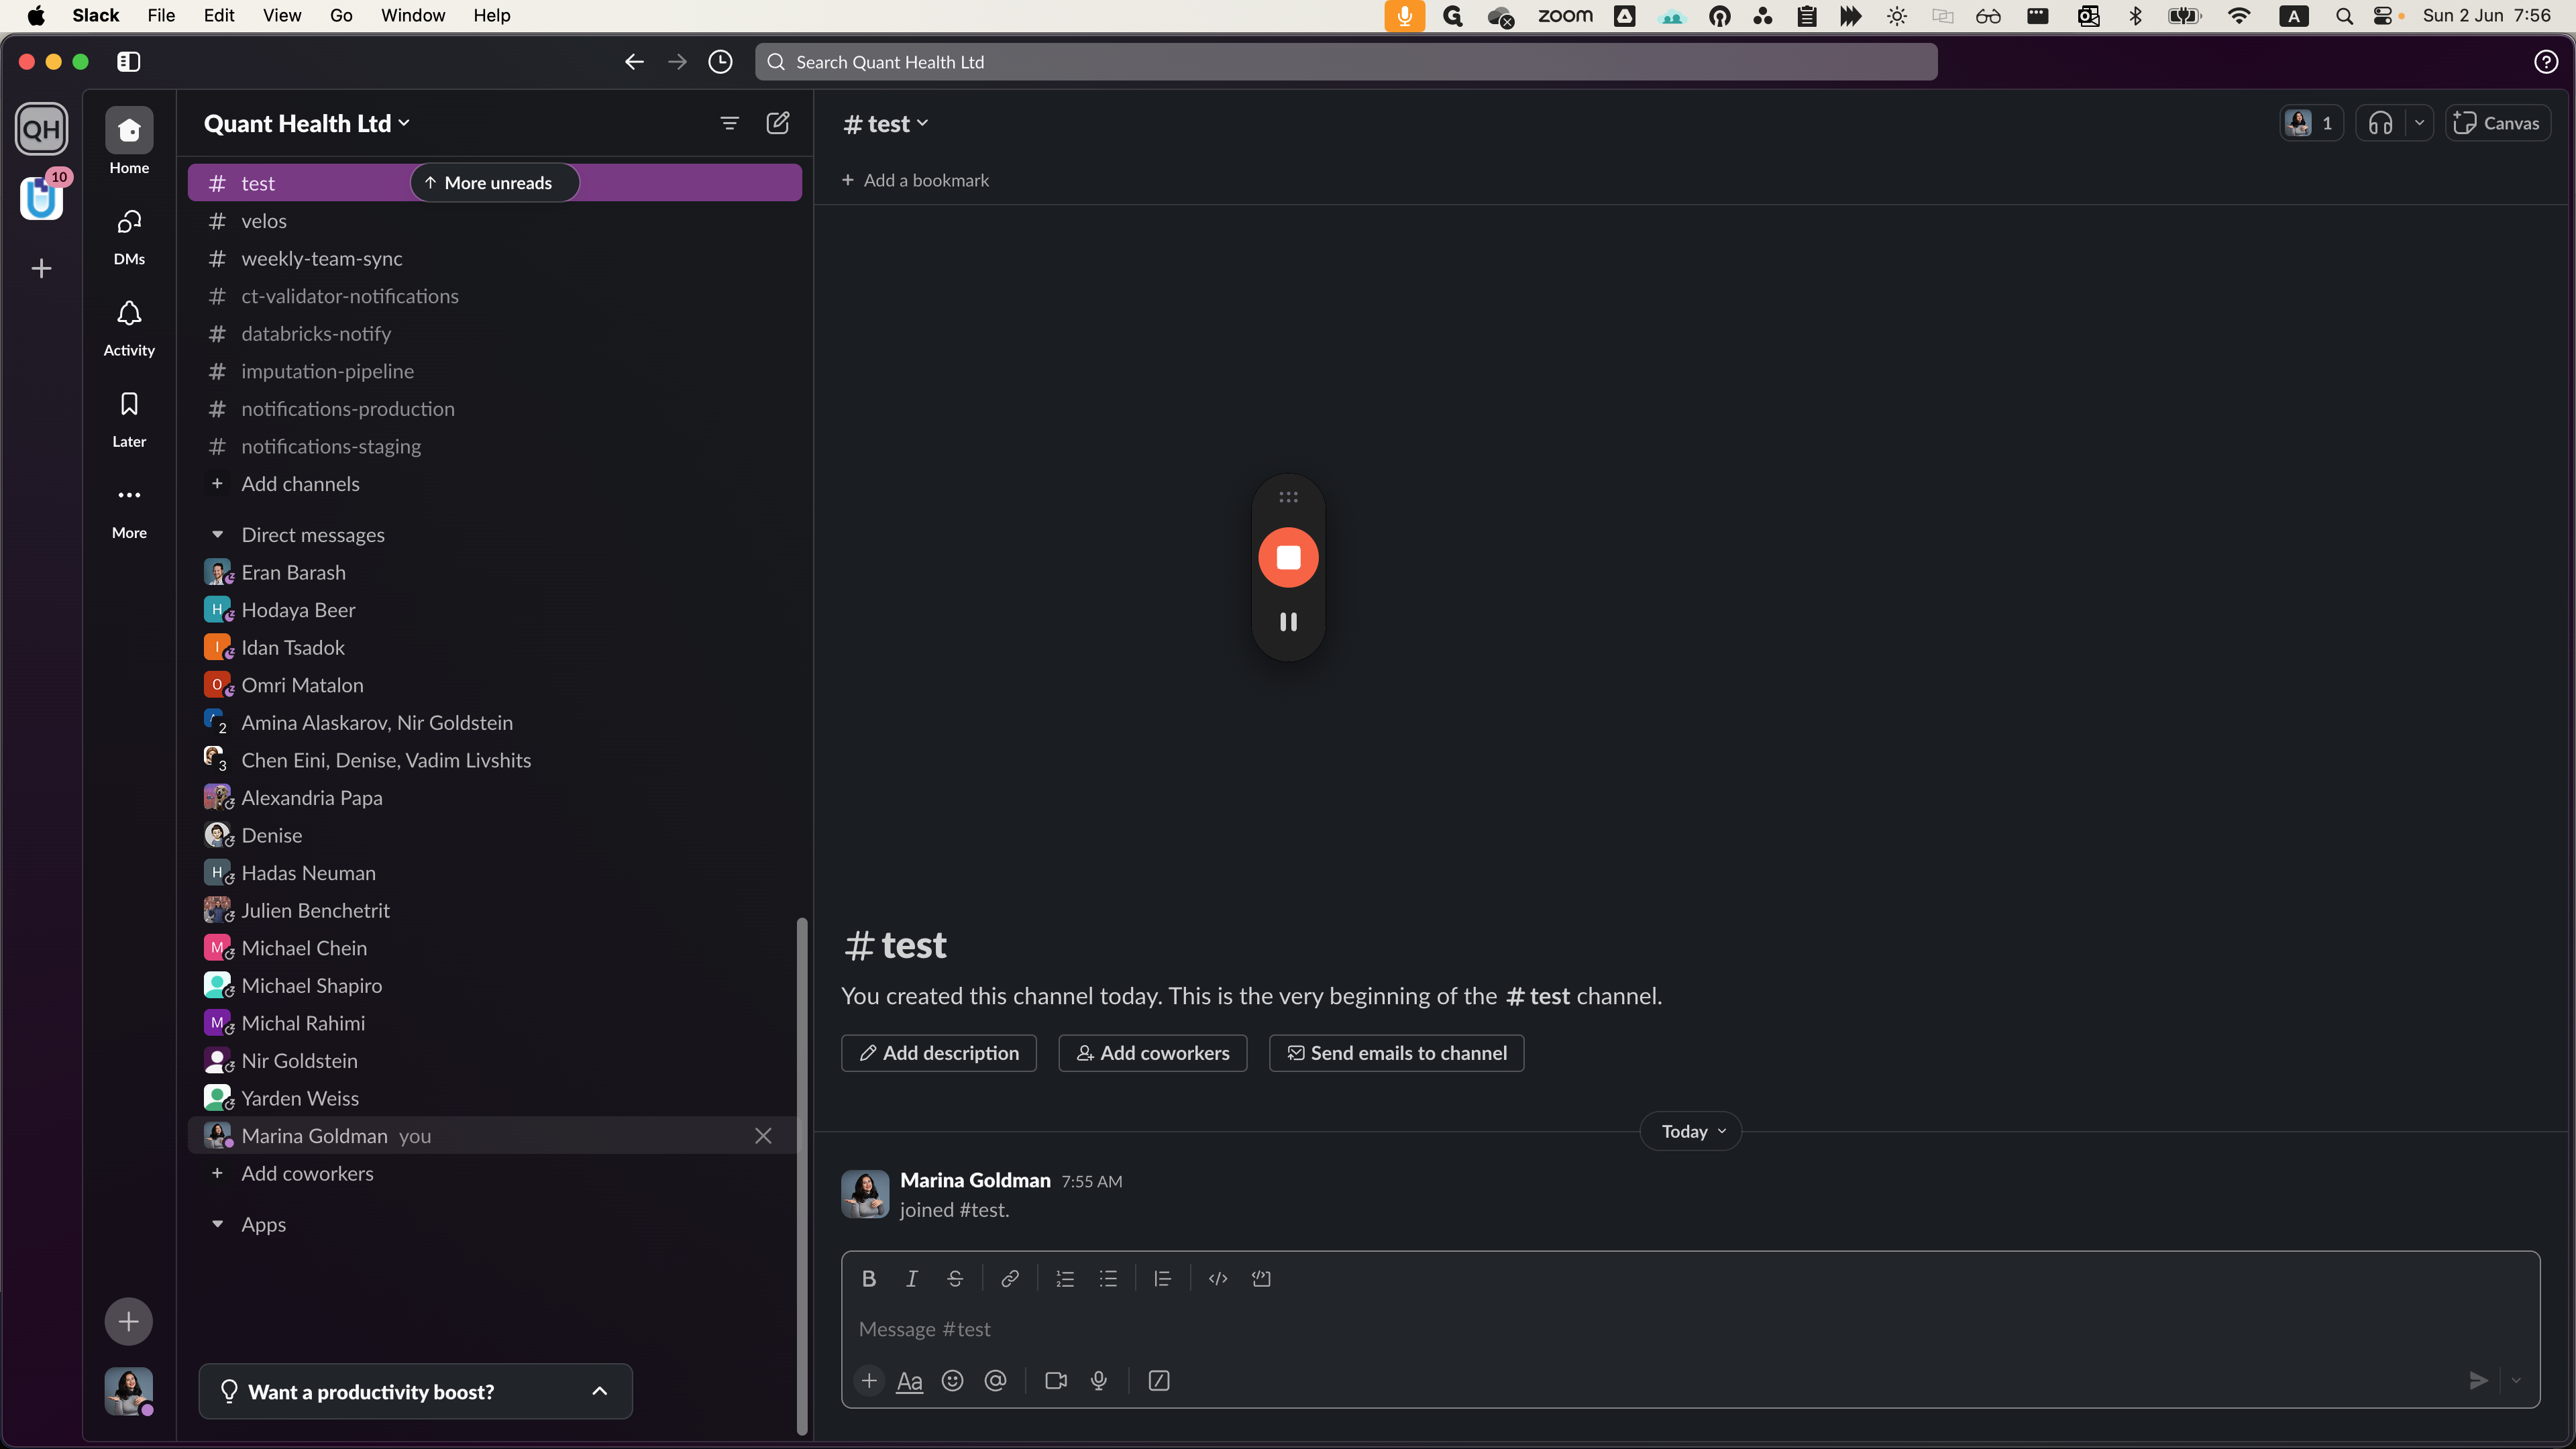2576x1449 pixels.
Task: Click Add coworkers button in channel
Action: point(1153,1053)
